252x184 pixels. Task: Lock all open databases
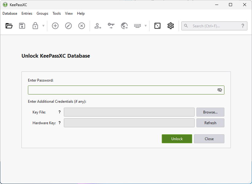(35, 26)
